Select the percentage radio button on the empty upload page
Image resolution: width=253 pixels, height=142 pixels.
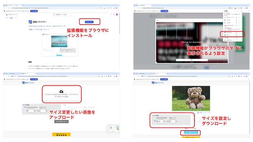(x=25, y=107)
